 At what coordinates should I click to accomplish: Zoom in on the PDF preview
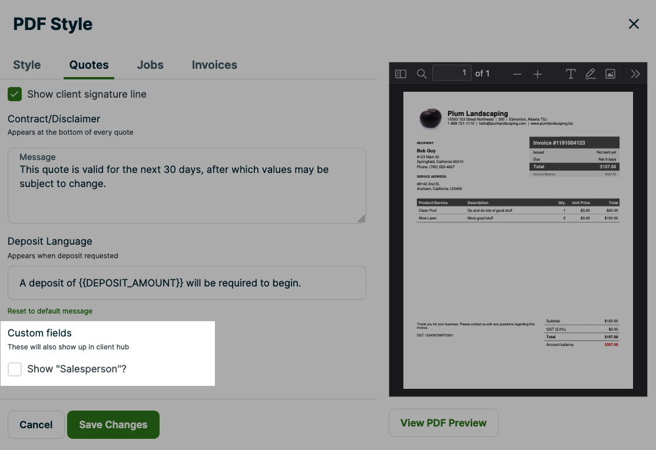coord(538,74)
